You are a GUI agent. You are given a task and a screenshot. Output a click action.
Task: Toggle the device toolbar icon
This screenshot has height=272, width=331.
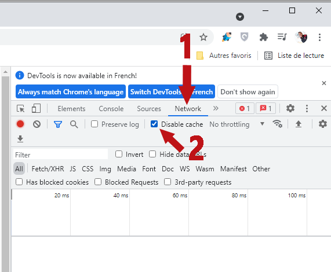(x=36, y=108)
